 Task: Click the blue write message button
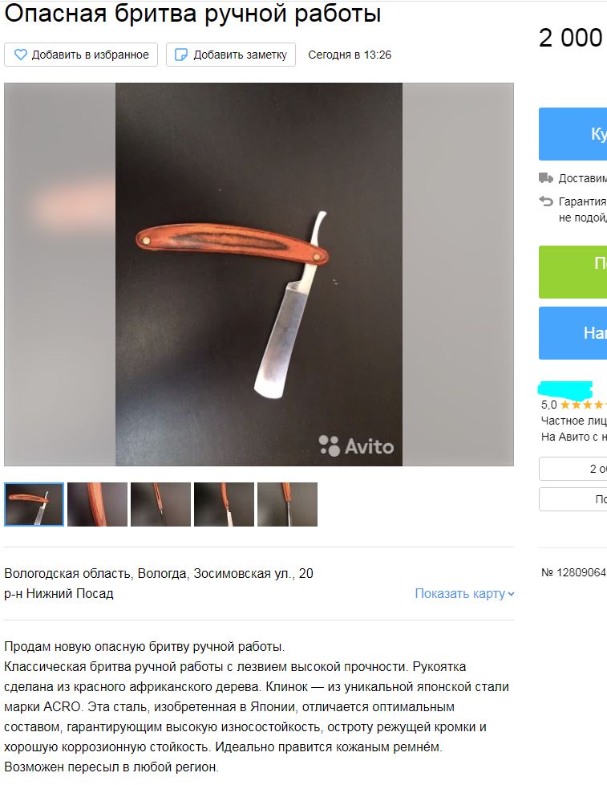tap(573, 333)
